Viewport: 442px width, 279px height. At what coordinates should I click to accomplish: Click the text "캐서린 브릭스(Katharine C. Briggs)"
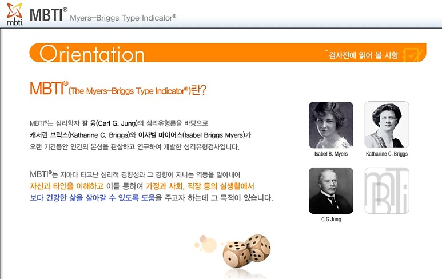coord(79,135)
